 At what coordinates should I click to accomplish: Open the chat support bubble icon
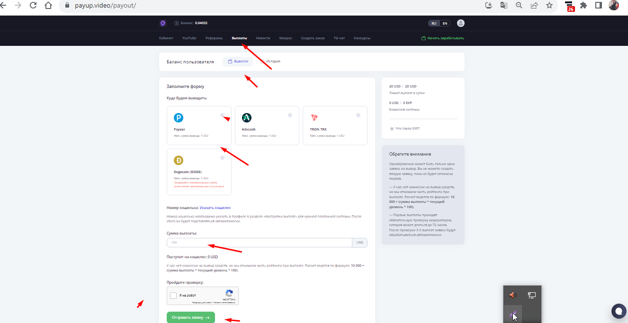coord(619,311)
